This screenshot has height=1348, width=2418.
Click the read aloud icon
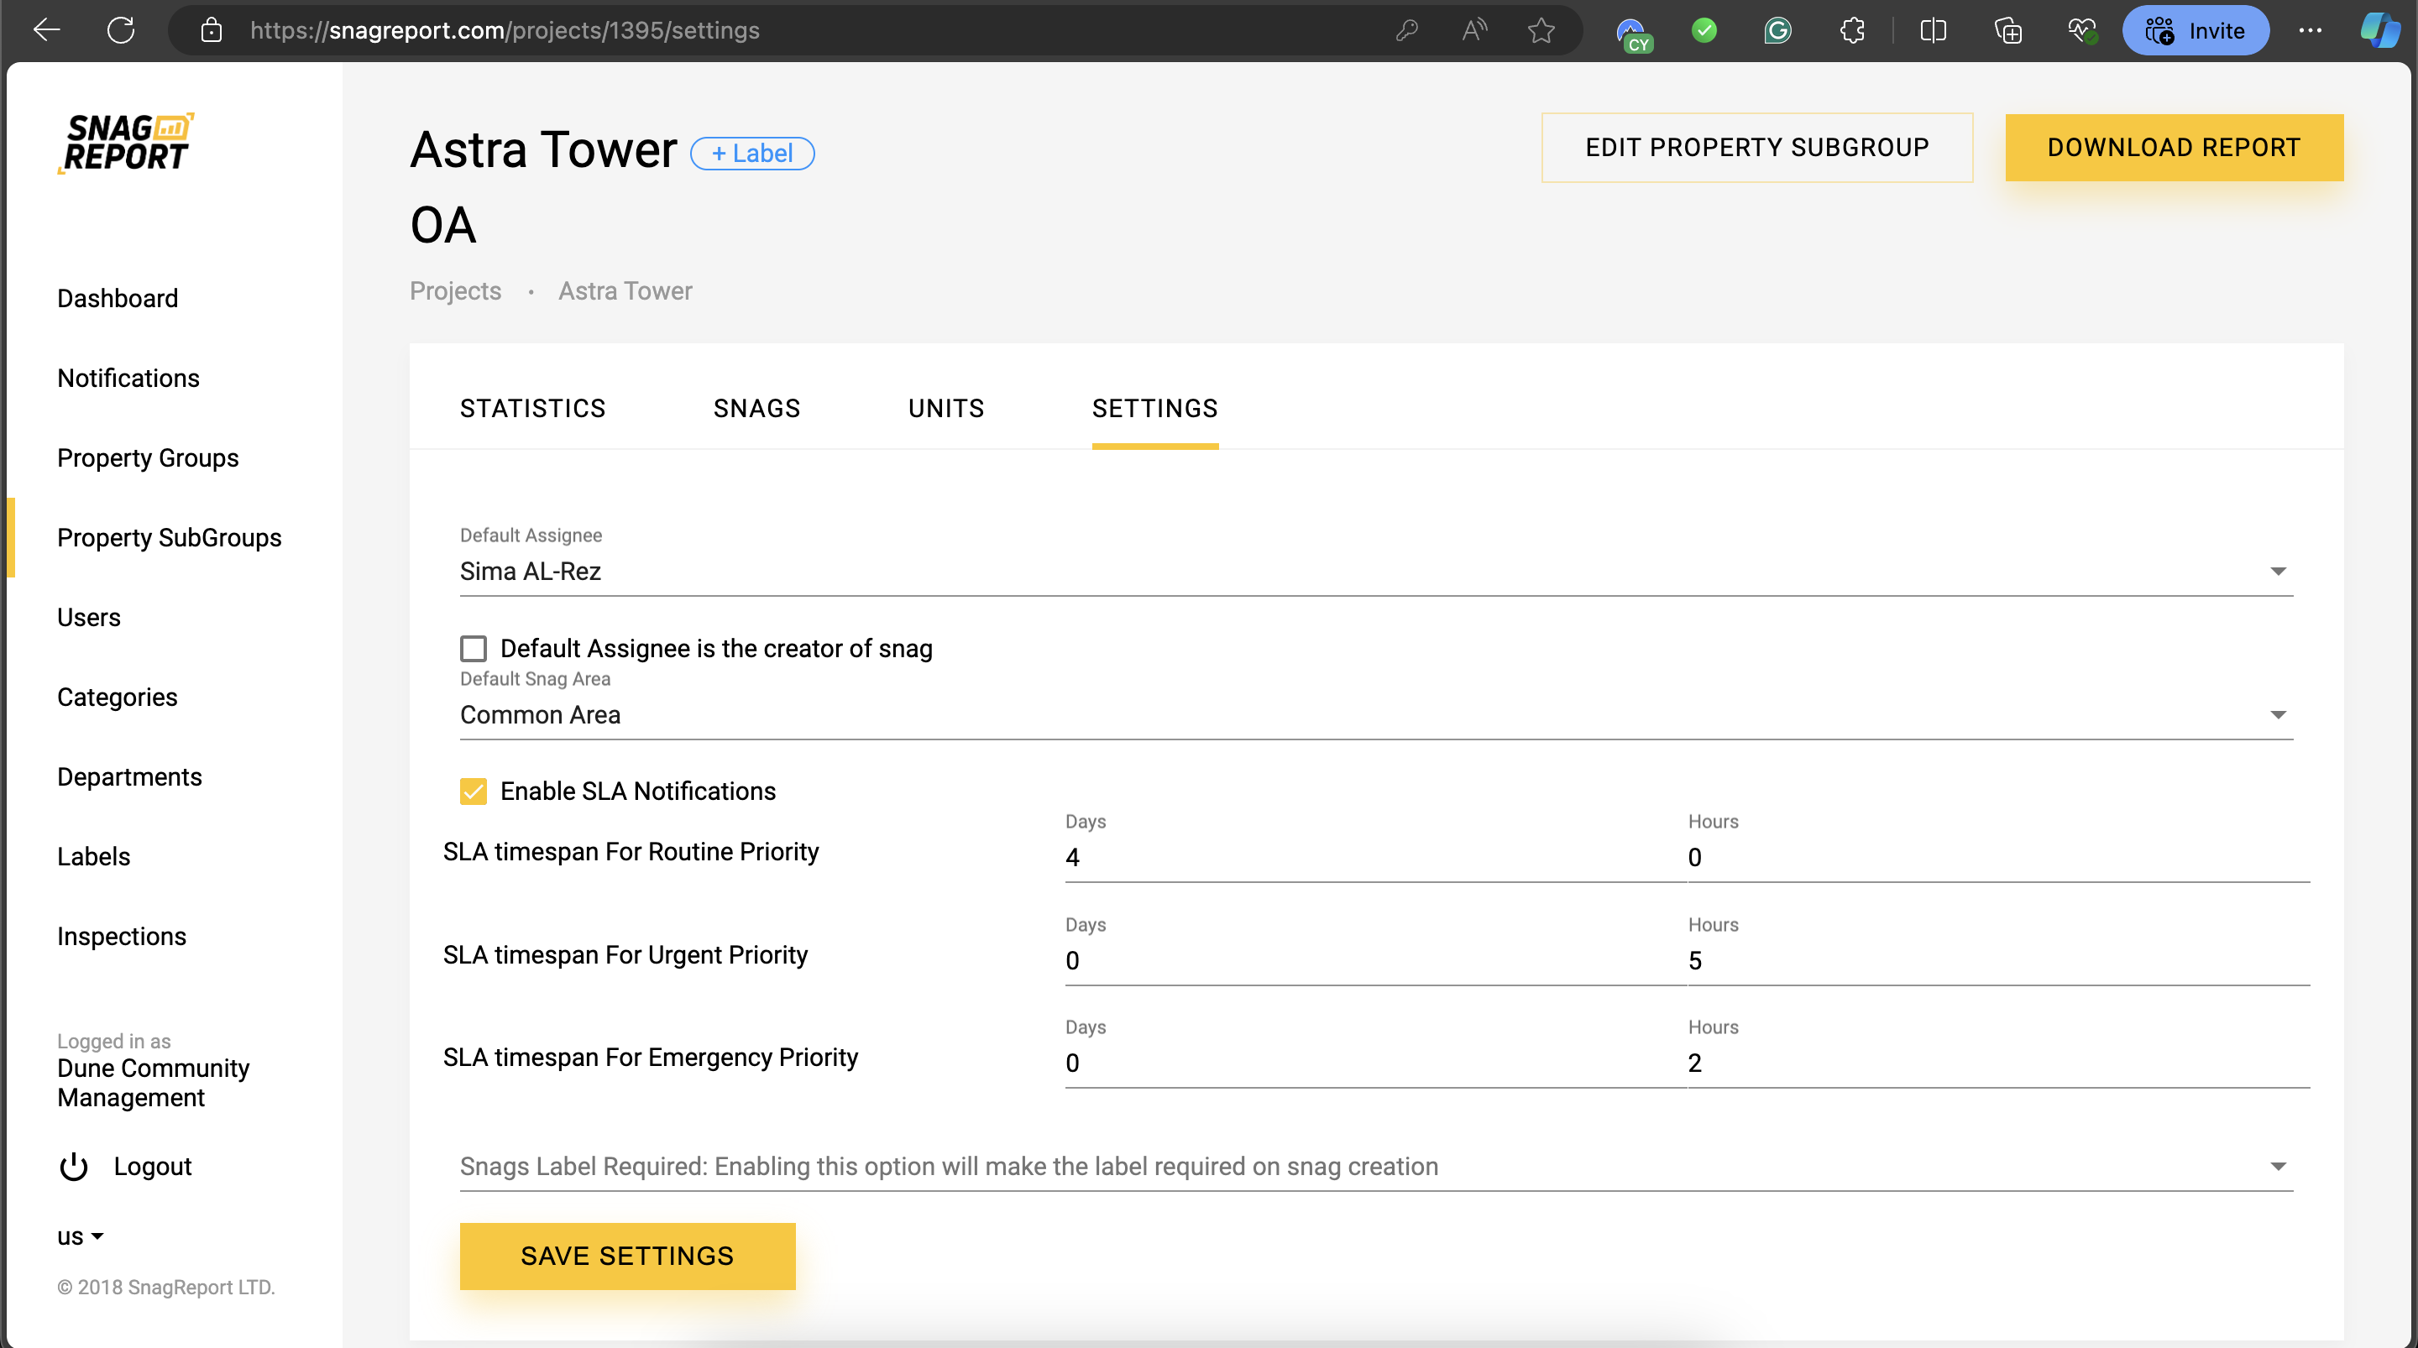click(1473, 31)
